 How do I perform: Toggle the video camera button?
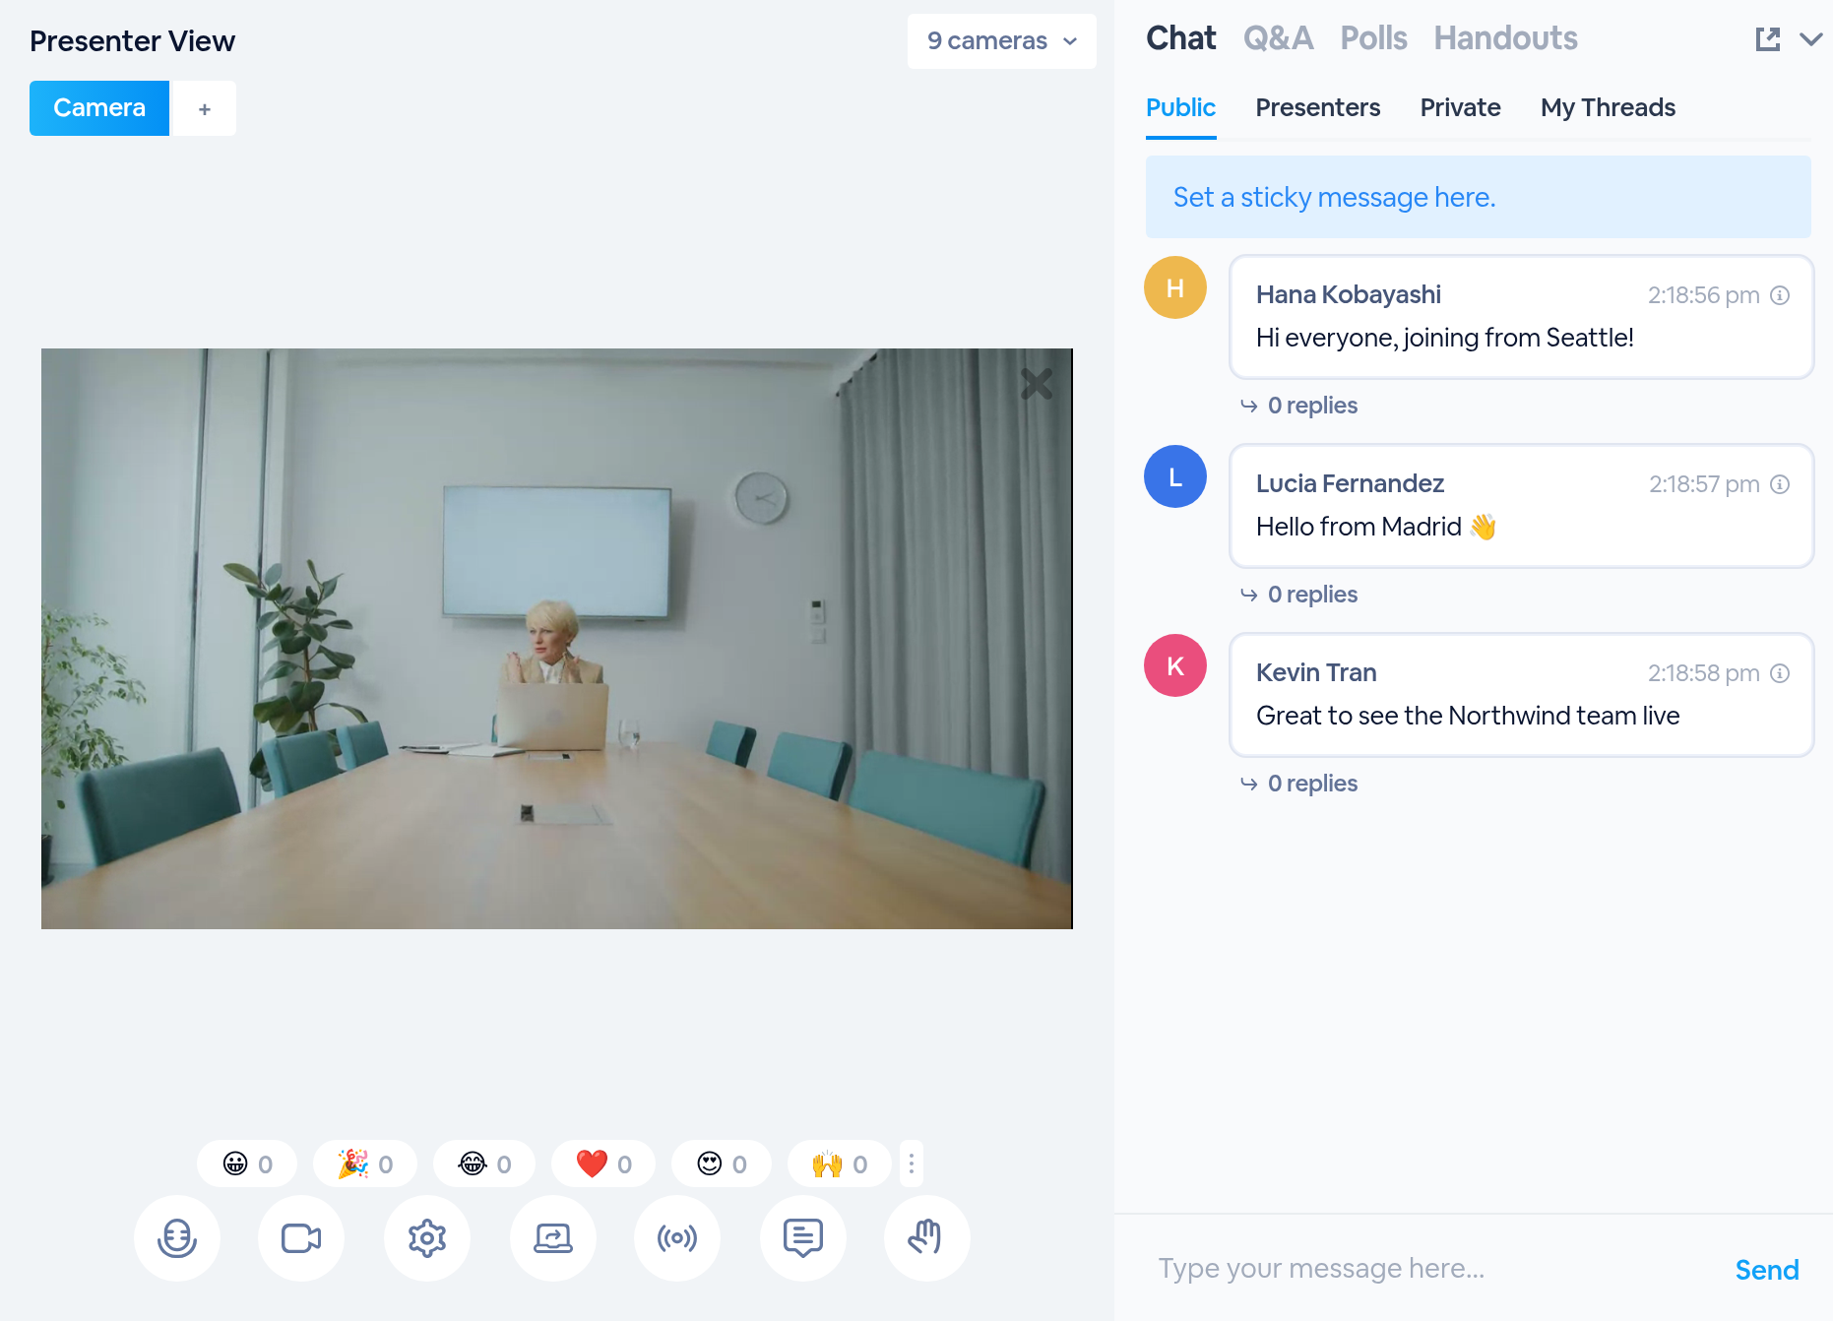(301, 1238)
